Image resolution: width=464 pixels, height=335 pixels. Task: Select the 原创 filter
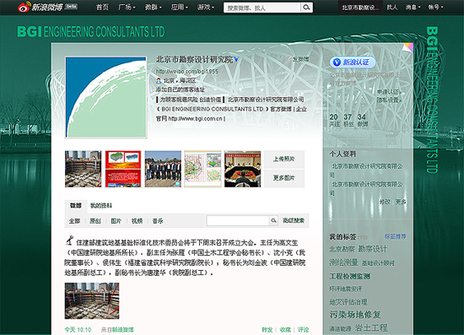point(95,221)
